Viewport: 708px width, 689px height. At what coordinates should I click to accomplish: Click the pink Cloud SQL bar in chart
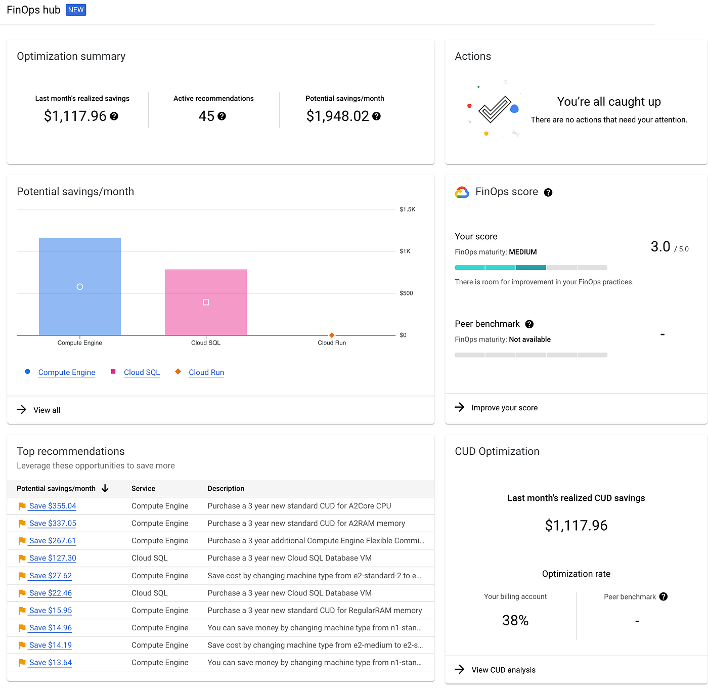[x=206, y=303]
